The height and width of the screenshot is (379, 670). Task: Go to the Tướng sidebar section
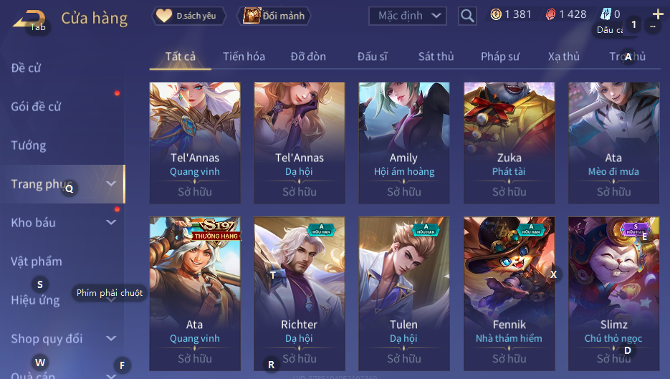click(x=28, y=145)
